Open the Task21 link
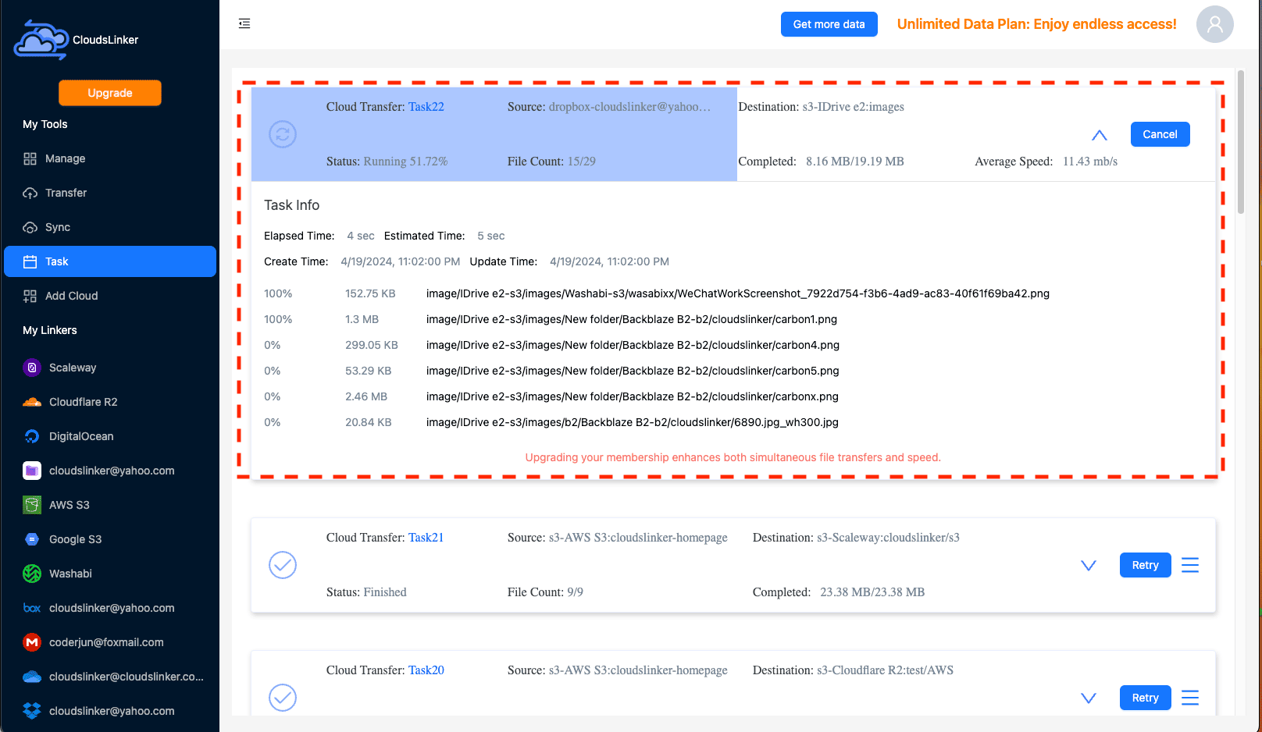The width and height of the screenshot is (1262, 732). pyautogui.click(x=426, y=538)
